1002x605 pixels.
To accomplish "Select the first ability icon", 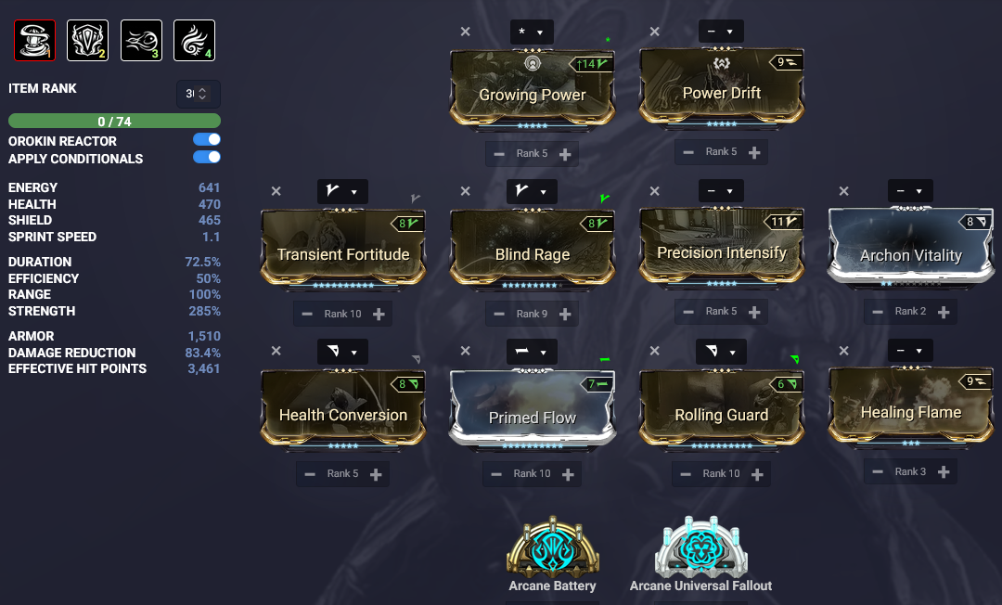I will tap(34, 40).
